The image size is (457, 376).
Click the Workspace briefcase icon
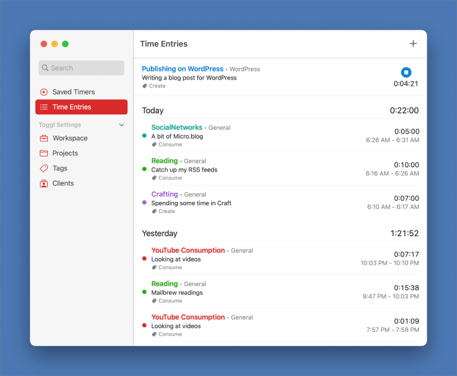43,138
